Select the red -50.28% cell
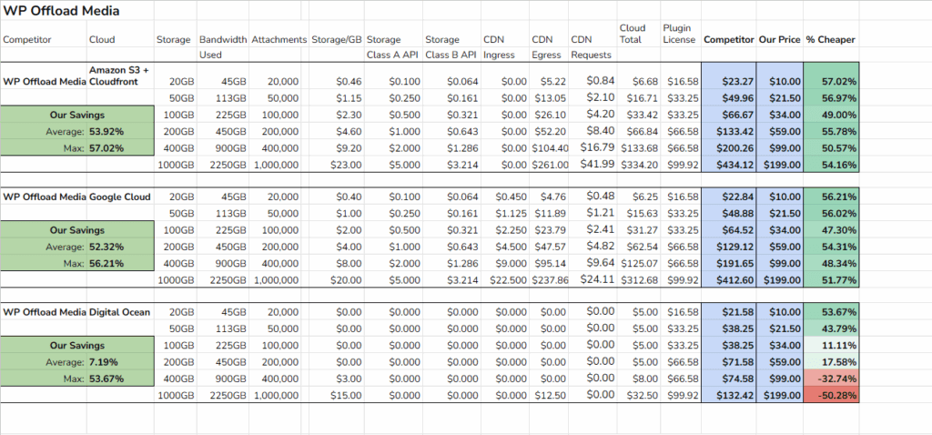This screenshot has width=932, height=435. coord(831,395)
